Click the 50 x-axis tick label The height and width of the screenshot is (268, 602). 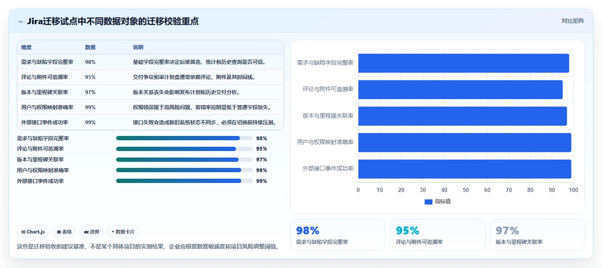[466, 190]
